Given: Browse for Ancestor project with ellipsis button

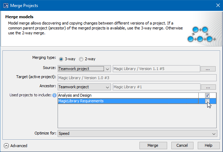Looking at the screenshot, I should tap(208, 87).
